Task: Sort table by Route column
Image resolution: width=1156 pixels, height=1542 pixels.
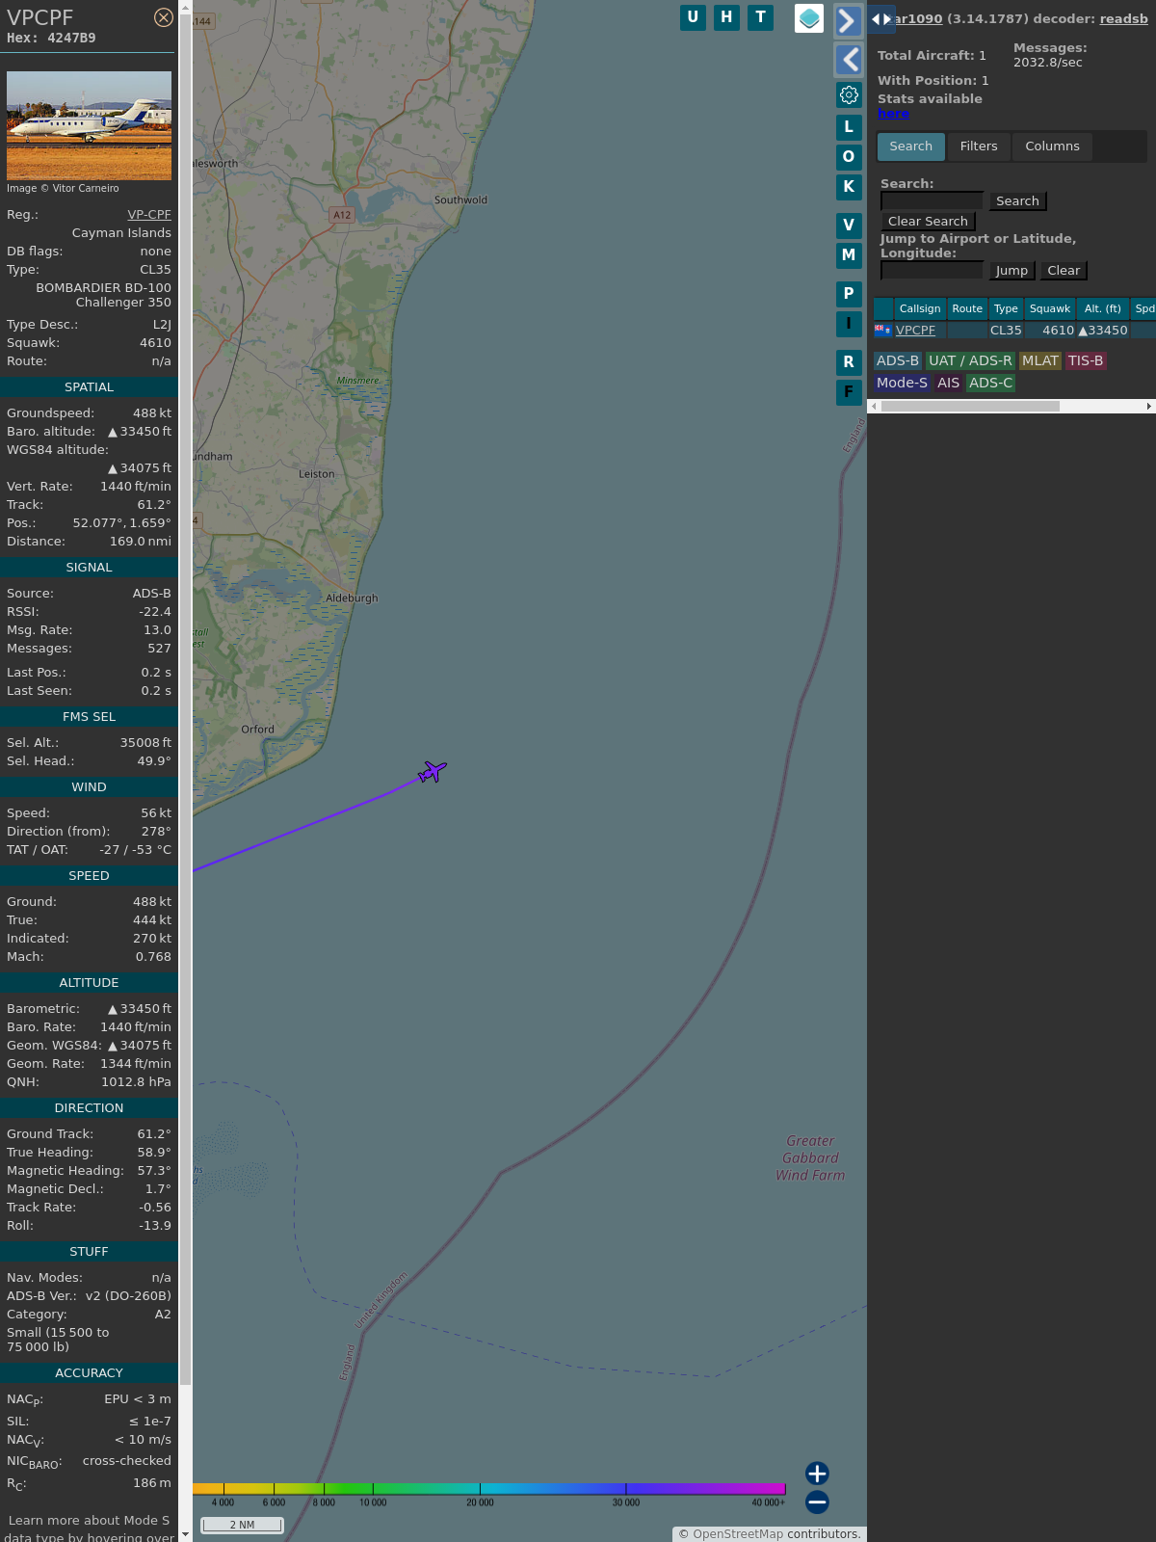Action: (967, 308)
